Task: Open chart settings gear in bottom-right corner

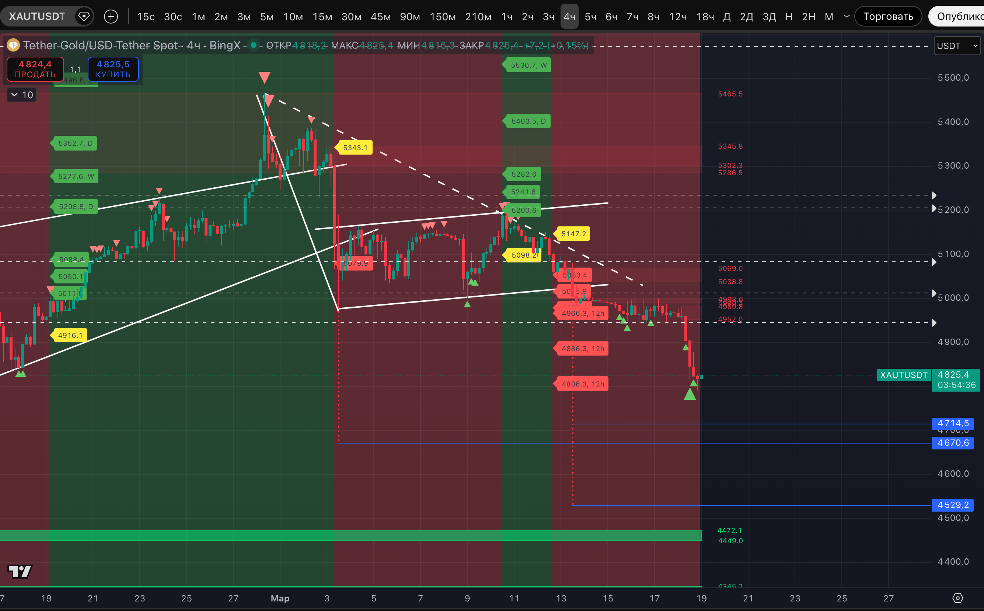Action: [x=958, y=598]
